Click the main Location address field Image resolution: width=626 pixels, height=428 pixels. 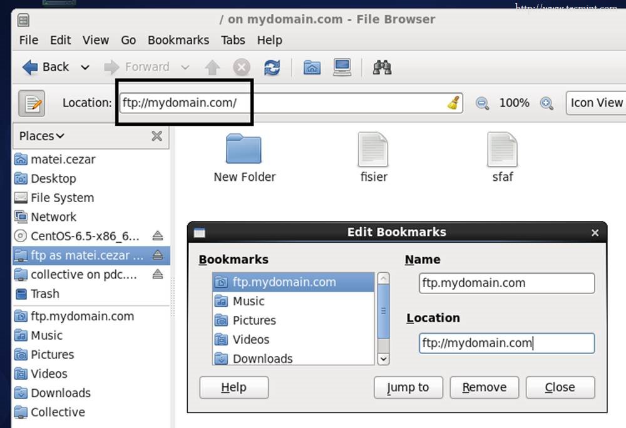[x=291, y=103]
